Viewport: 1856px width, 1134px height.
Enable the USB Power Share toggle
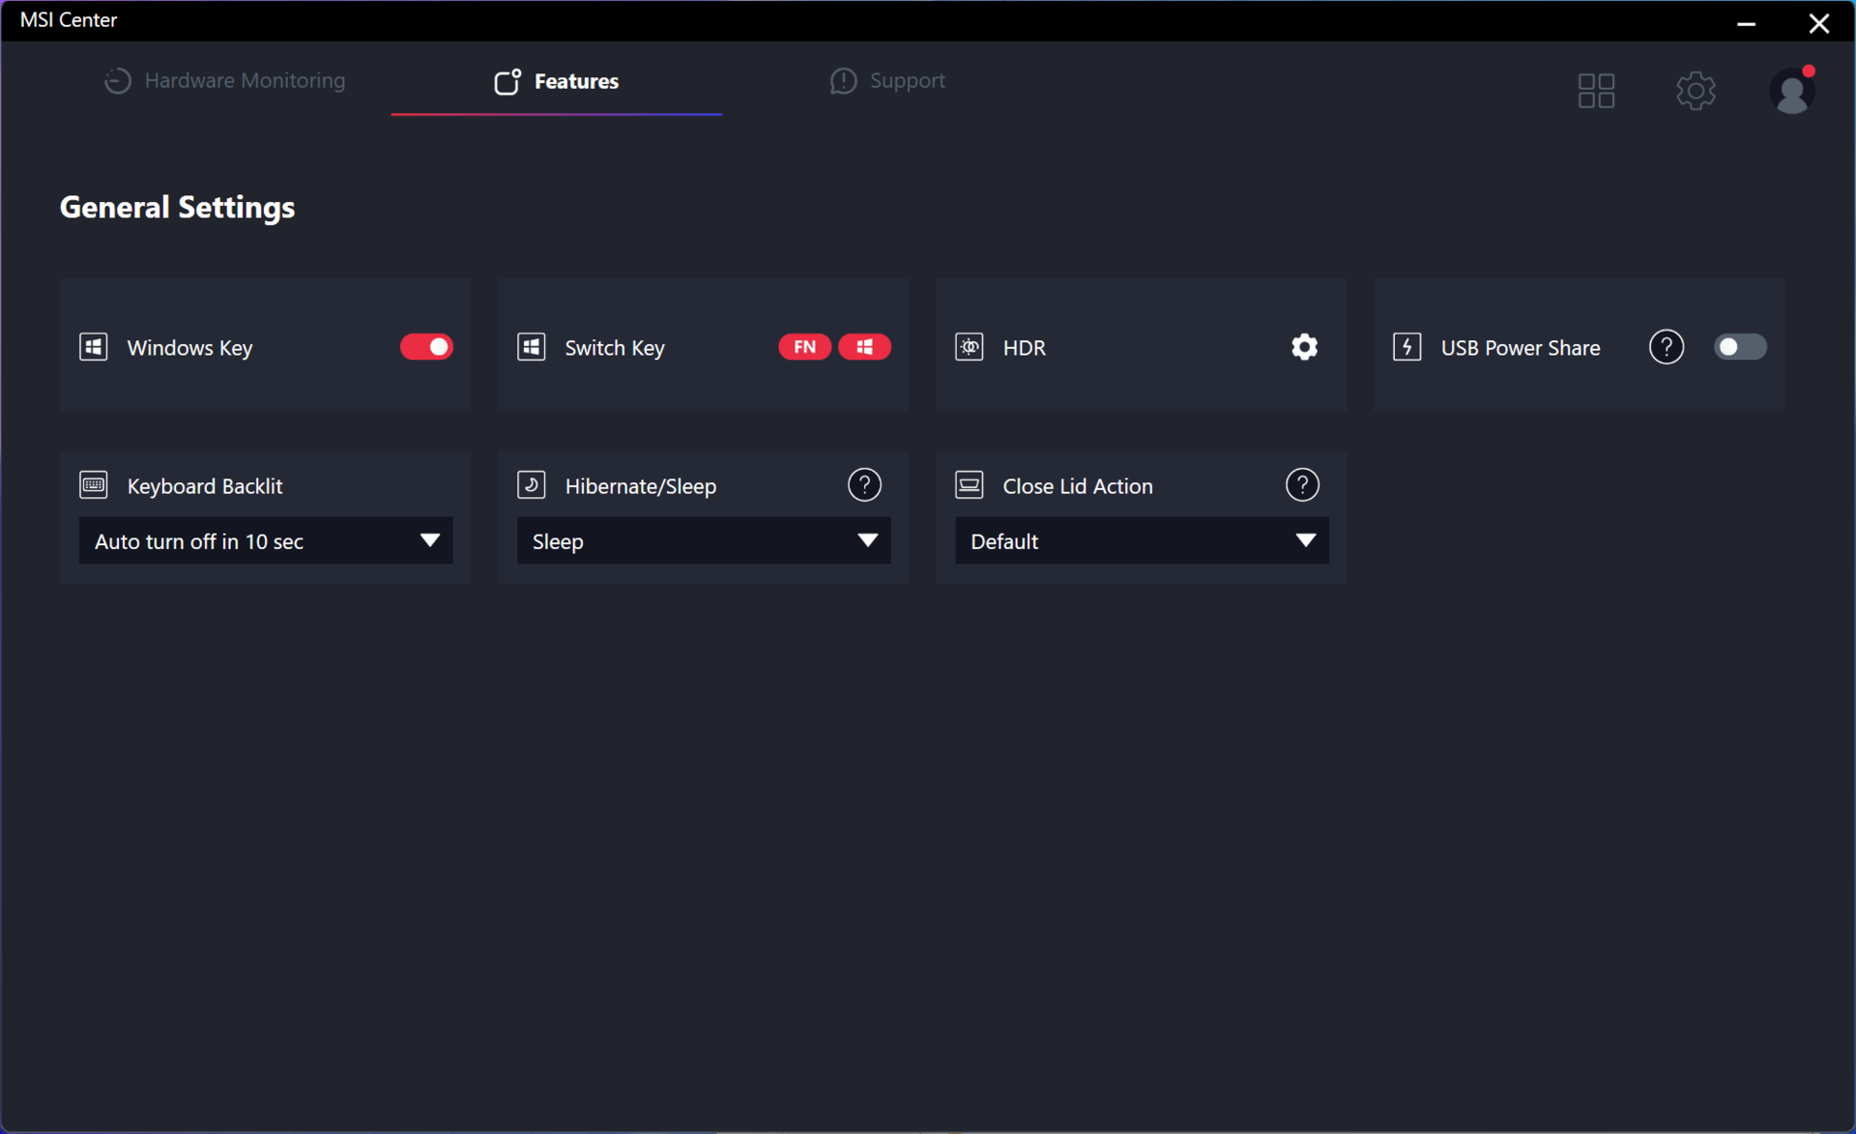point(1739,347)
